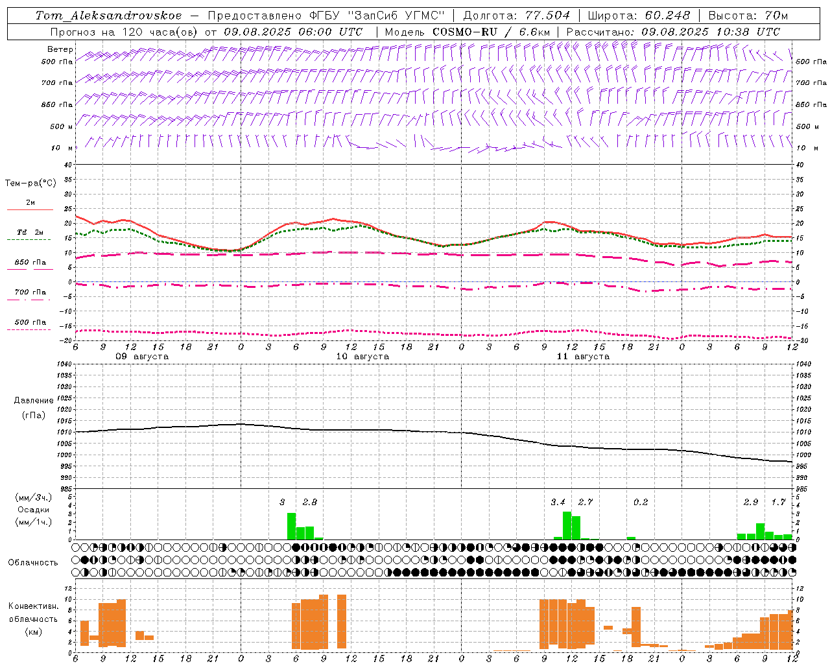Screen dimensions: 830x664
Task: Select 'Прогноз на 120 часа(ов)' forecast text
Action: [124, 32]
